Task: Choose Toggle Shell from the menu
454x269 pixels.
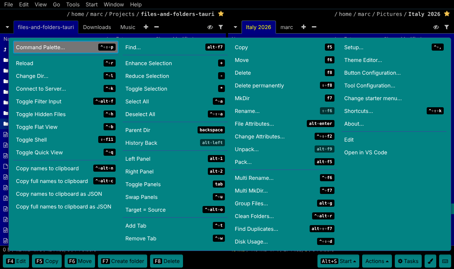Action: coord(66,140)
